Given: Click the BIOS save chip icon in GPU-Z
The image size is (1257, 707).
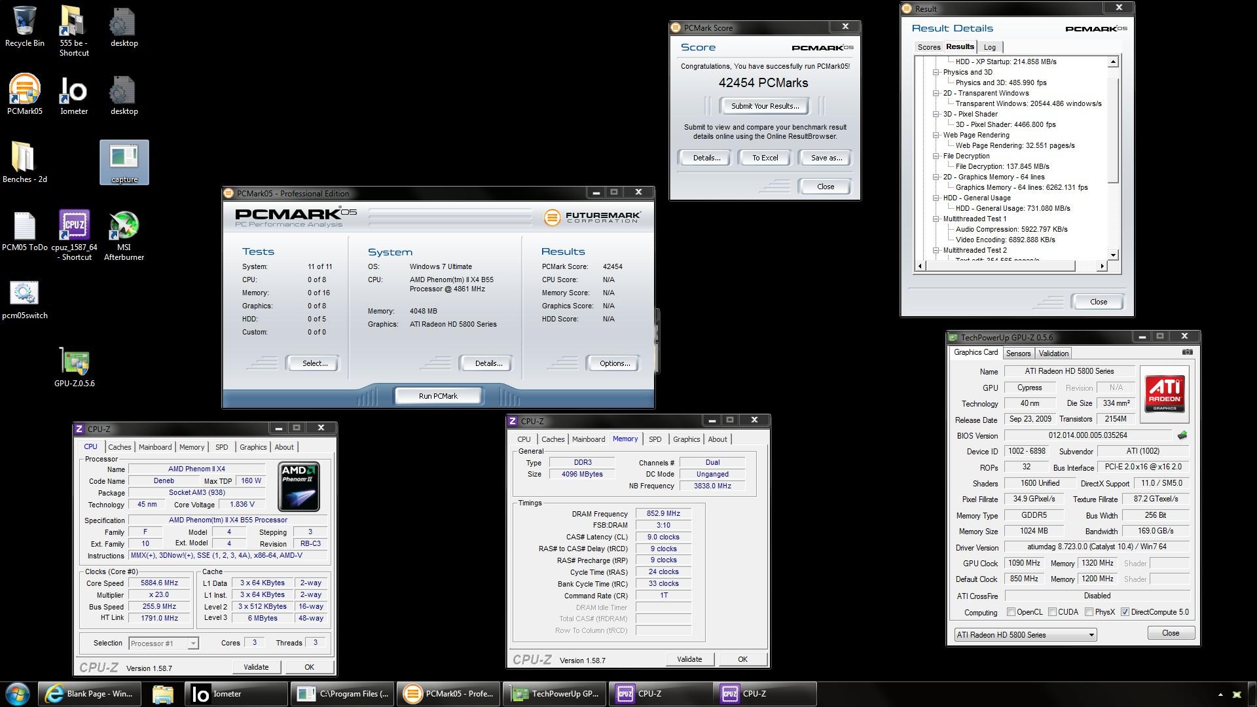Looking at the screenshot, I should point(1182,435).
